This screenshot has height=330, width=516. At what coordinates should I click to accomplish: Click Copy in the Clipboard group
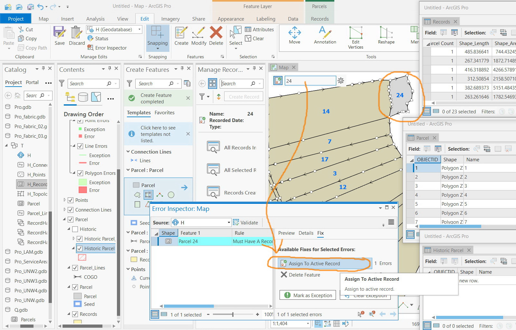pos(27,38)
